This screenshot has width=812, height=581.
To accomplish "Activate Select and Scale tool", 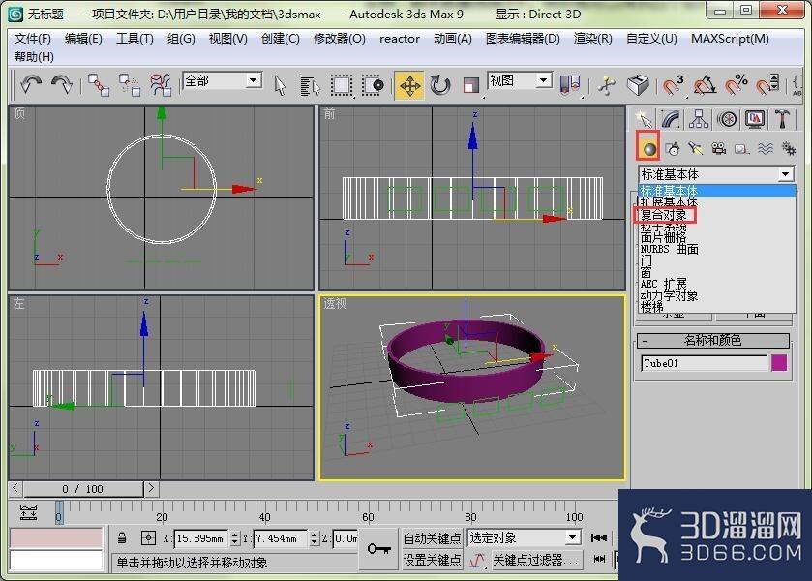I will (x=470, y=85).
